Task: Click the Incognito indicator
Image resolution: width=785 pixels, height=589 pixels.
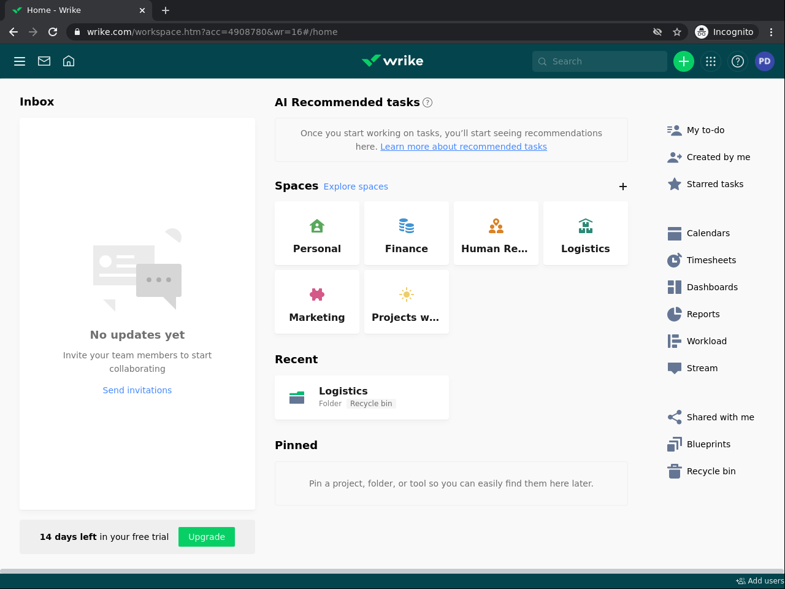Action: point(726,32)
